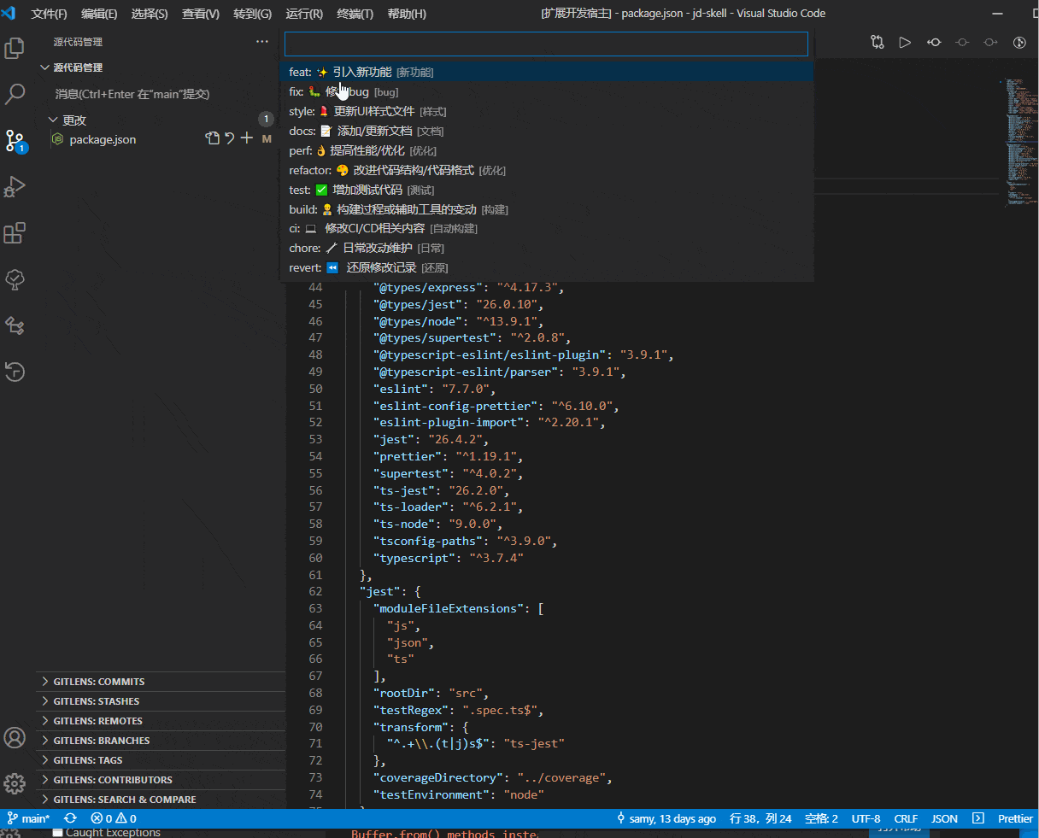Click the commit message input field
Image resolution: width=1039 pixels, height=838 pixels.
[162, 94]
